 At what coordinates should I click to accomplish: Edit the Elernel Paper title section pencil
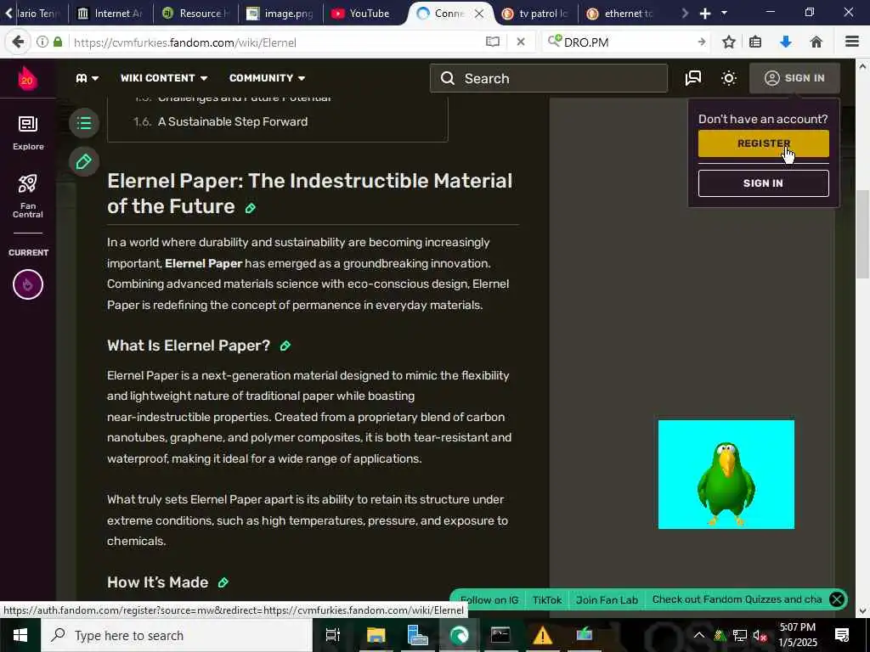[x=251, y=208]
